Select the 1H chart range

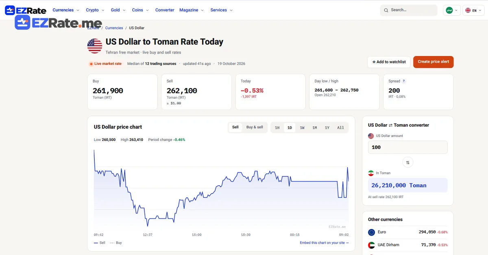pos(277,127)
